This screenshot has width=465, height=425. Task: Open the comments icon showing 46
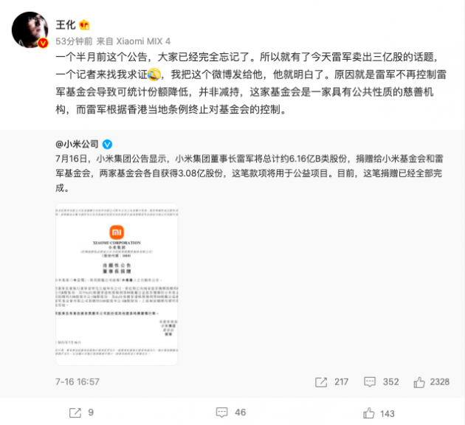click(222, 412)
